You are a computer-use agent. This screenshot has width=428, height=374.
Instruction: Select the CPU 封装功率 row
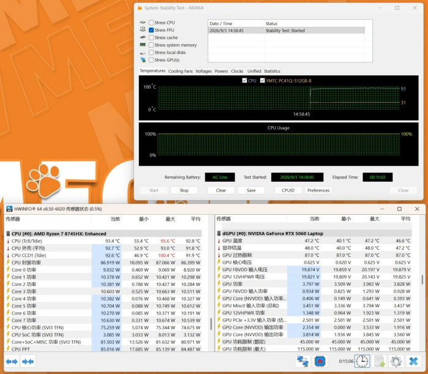(104, 263)
